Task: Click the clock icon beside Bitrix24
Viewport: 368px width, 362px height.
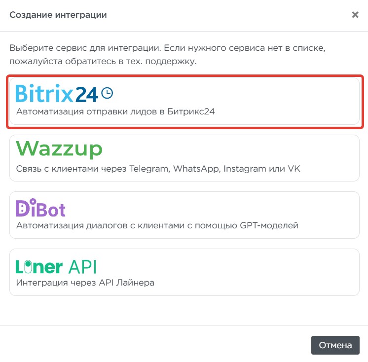Action: click(x=107, y=92)
